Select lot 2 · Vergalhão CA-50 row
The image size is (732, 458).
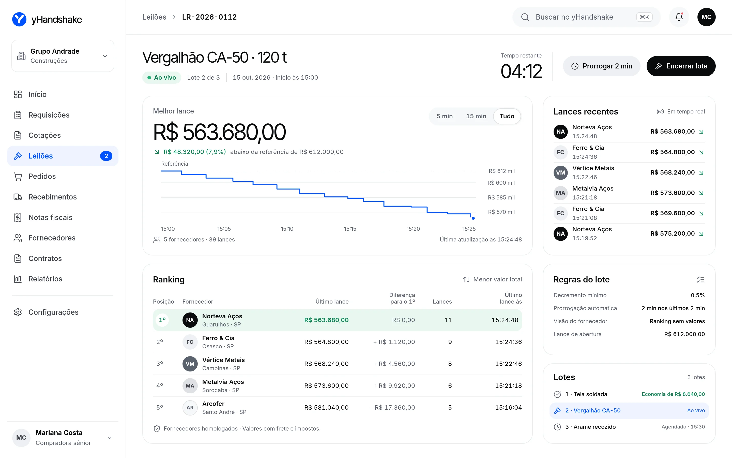pyautogui.click(x=629, y=410)
